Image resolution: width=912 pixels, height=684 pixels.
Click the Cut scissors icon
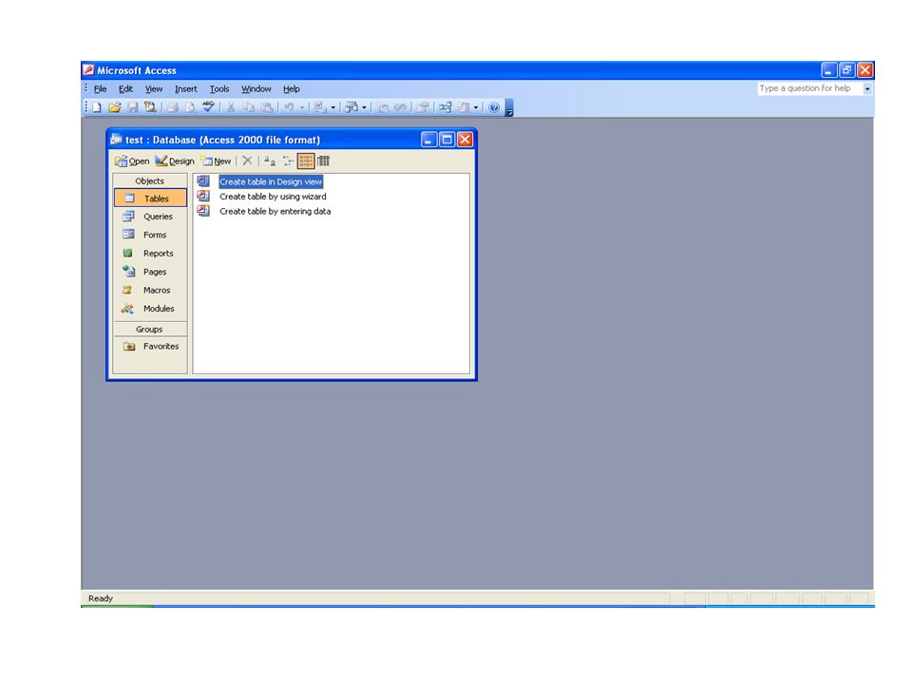pyautogui.click(x=231, y=107)
